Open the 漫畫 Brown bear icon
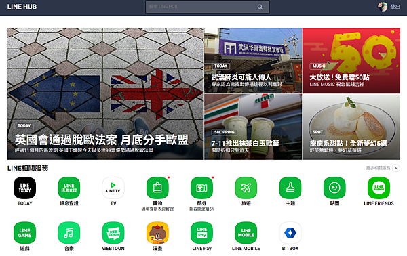The height and width of the screenshot is (256, 407). tap(157, 233)
